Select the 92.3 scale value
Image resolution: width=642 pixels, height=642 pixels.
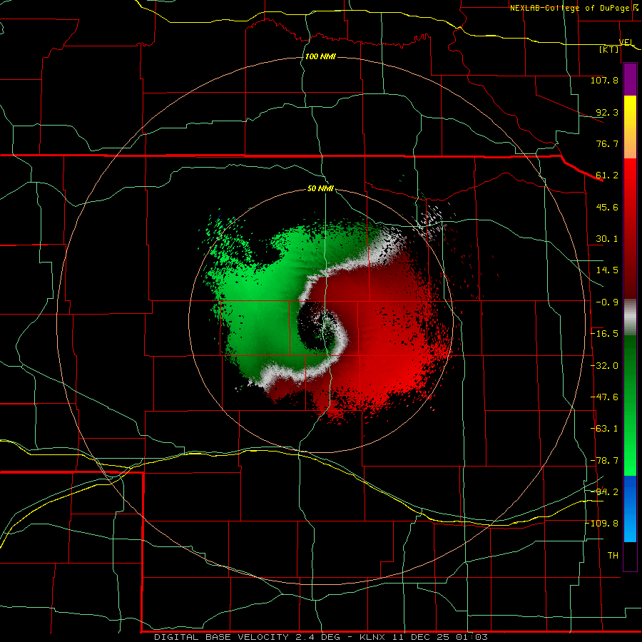[x=607, y=112]
